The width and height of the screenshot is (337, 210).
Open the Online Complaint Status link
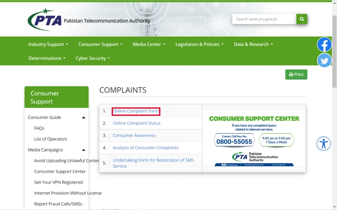pyautogui.click(x=137, y=123)
